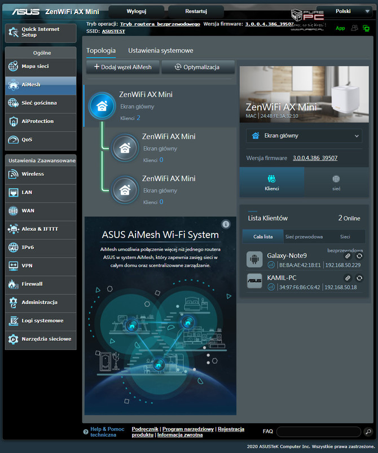Open WAN globe icon
378x453 pixels.
[x=14, y=210]
